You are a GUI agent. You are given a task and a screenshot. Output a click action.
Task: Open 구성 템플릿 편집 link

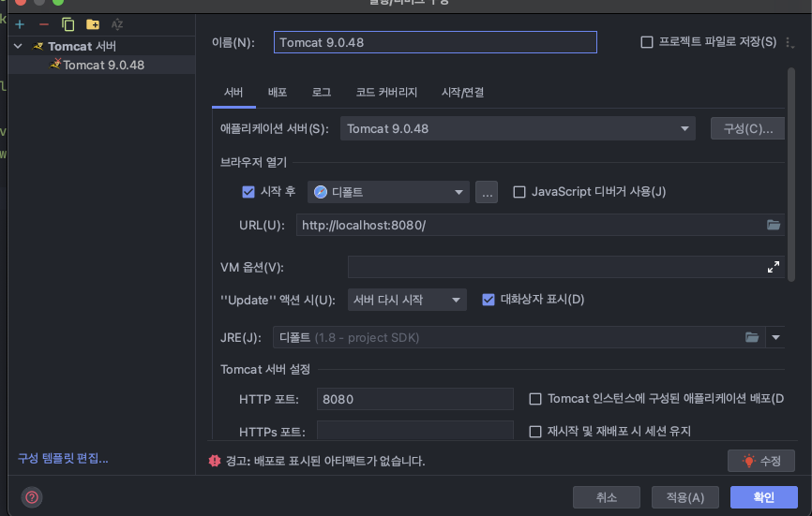pos(63,458)
